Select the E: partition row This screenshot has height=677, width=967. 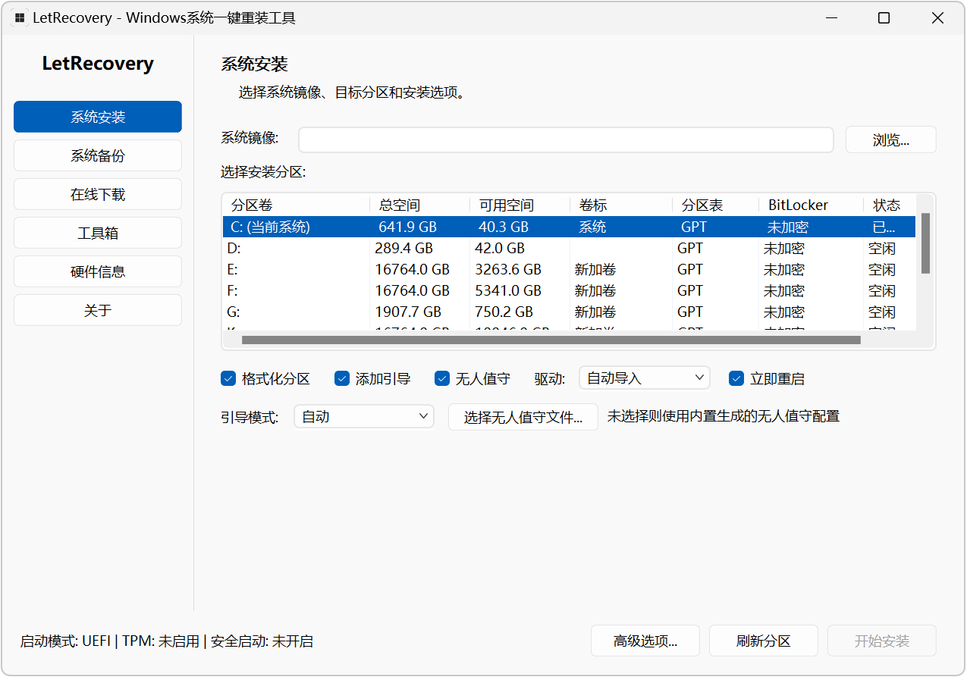point(569,269)
